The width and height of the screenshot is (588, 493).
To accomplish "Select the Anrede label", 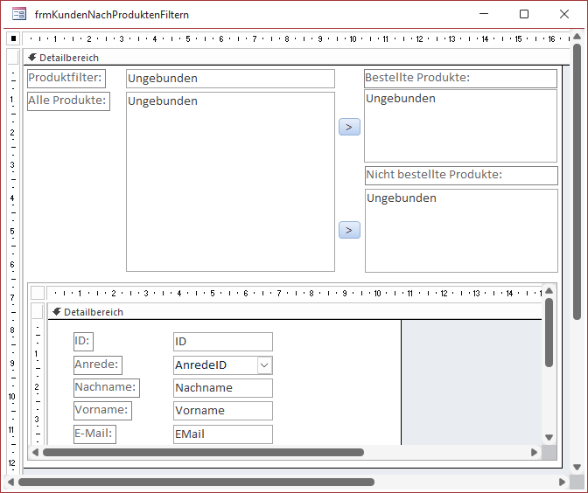I will tap(97, 365).
